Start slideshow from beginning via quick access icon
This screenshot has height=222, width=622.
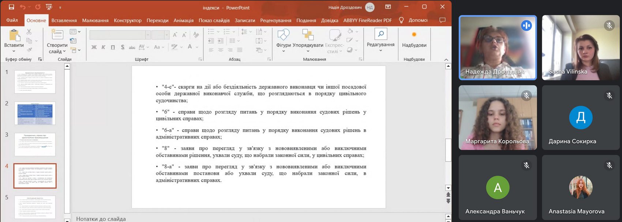pos(49,7)
